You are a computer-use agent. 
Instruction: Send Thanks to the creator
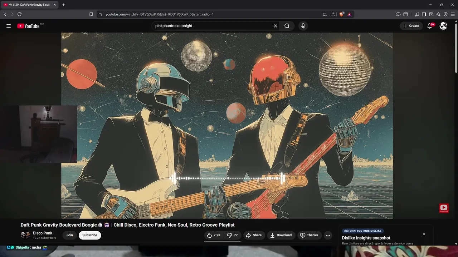tap(309, 235)
